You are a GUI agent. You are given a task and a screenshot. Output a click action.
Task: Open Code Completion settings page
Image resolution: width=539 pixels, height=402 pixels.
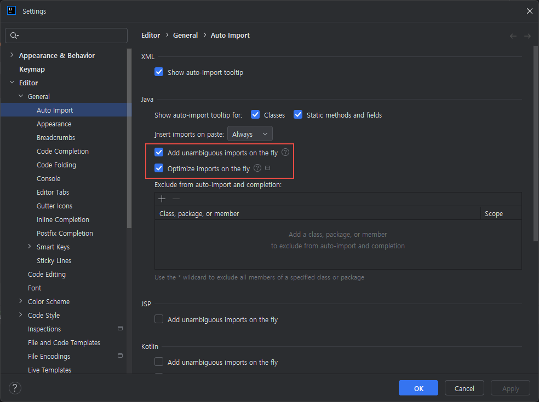(62, 152)
